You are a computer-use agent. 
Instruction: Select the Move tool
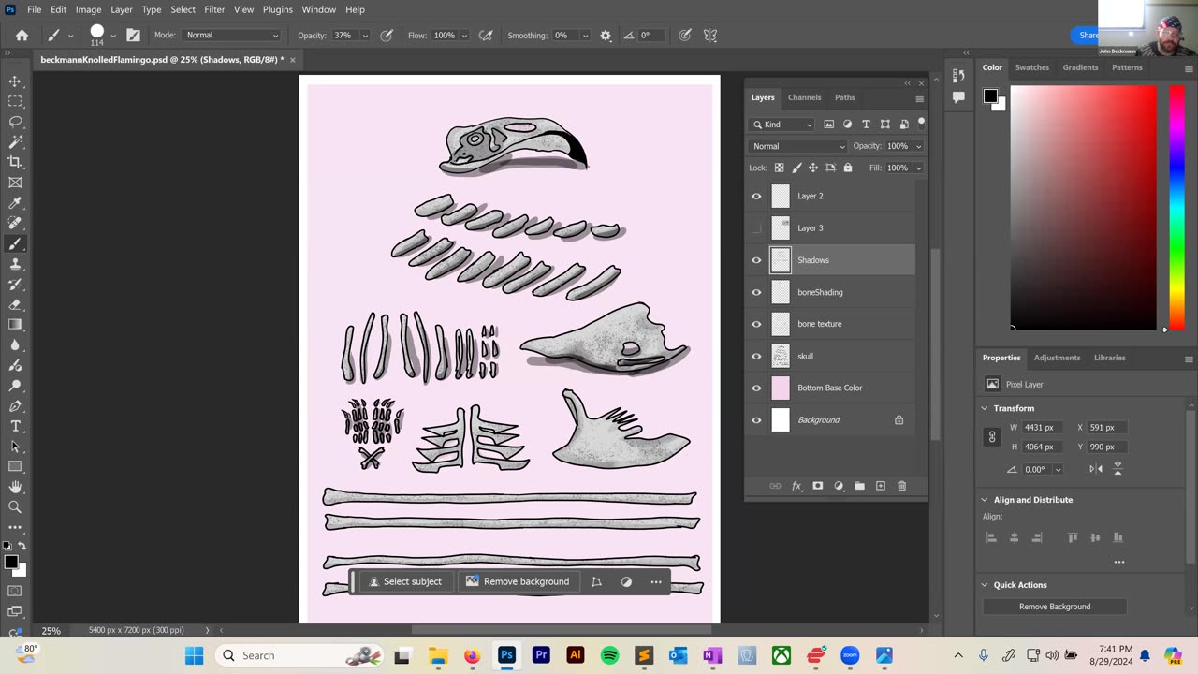(15, 81)
